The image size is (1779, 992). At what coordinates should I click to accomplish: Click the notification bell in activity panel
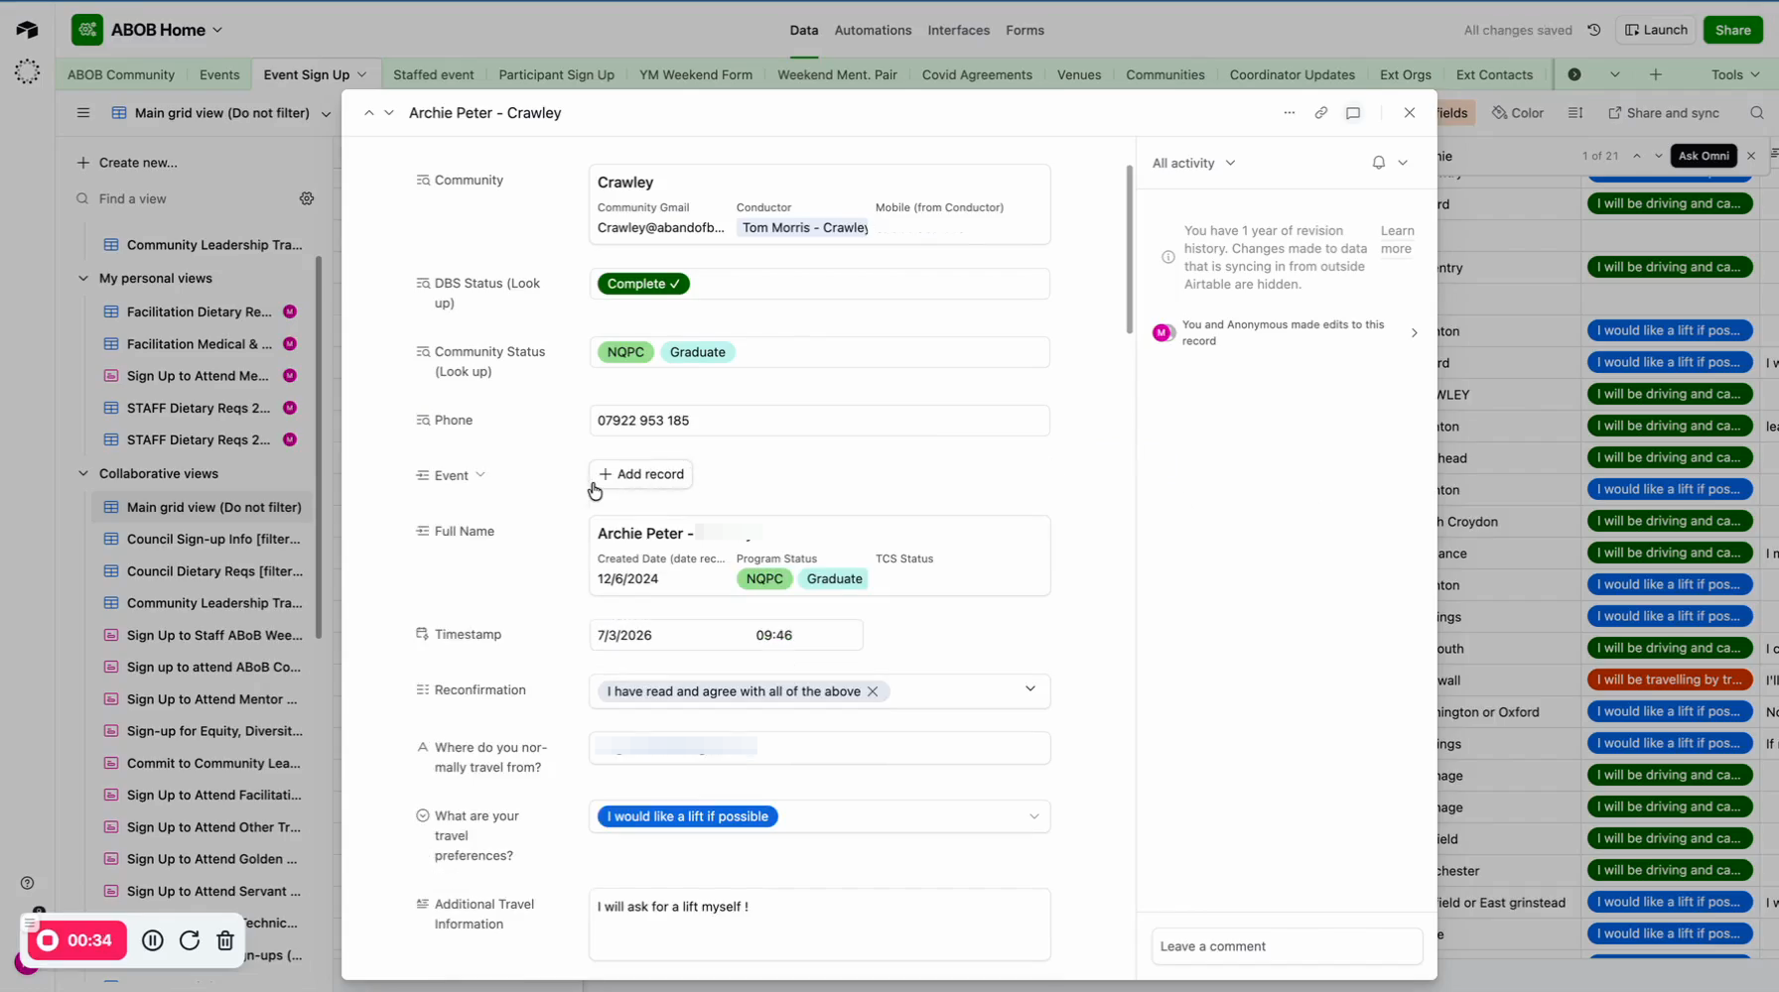(1378, 163)
